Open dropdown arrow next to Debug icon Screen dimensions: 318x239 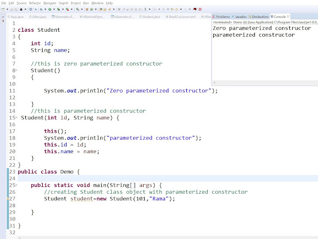coord(45,9)
